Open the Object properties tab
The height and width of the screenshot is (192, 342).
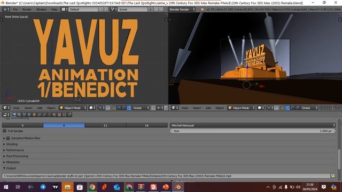click(x=34, y=115)
